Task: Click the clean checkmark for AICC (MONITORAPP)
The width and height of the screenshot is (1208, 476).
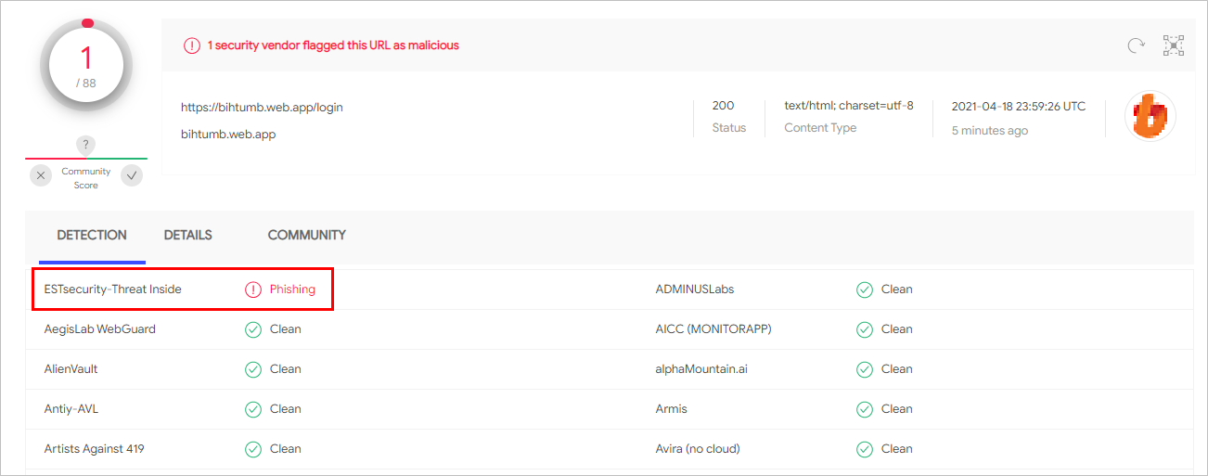Action: point(865,329)
